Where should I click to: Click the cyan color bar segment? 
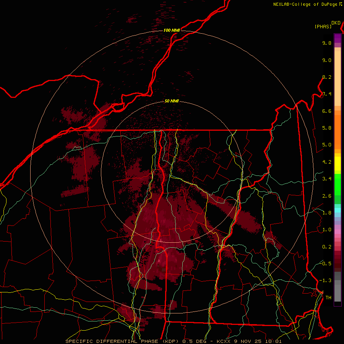tap(338, 210)
